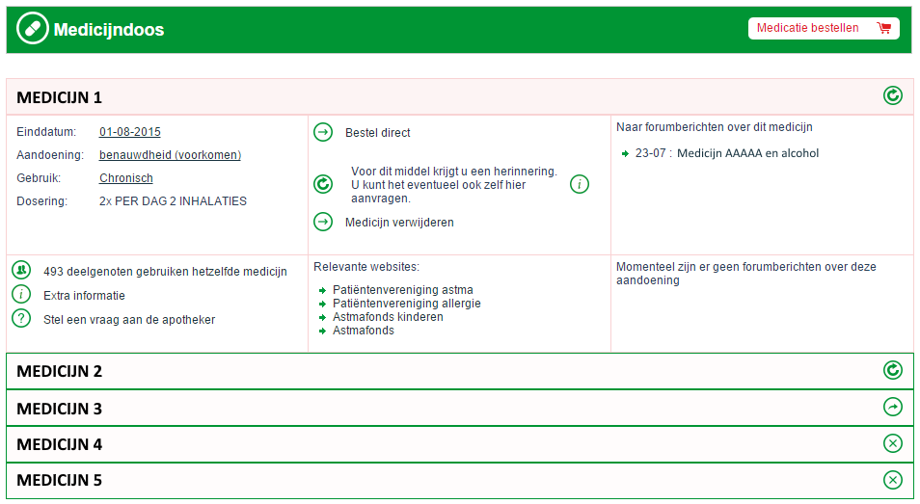
Task: Click the Medicijndoos title text
Action: (x=109, y=29)
